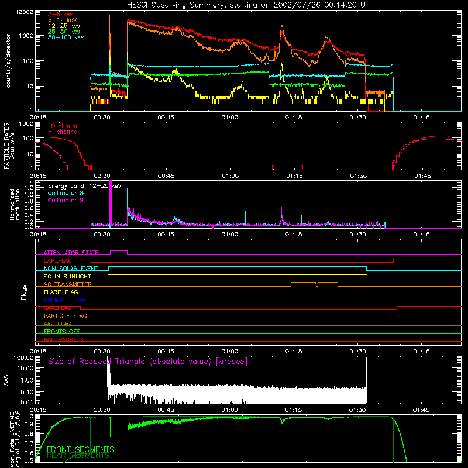Click the HI channel legend label
468x468 pixels.
[x=63, y=132]
